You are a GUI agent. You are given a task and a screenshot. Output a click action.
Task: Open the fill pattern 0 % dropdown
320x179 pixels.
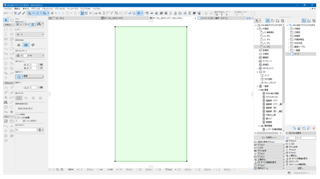(34, 56)
